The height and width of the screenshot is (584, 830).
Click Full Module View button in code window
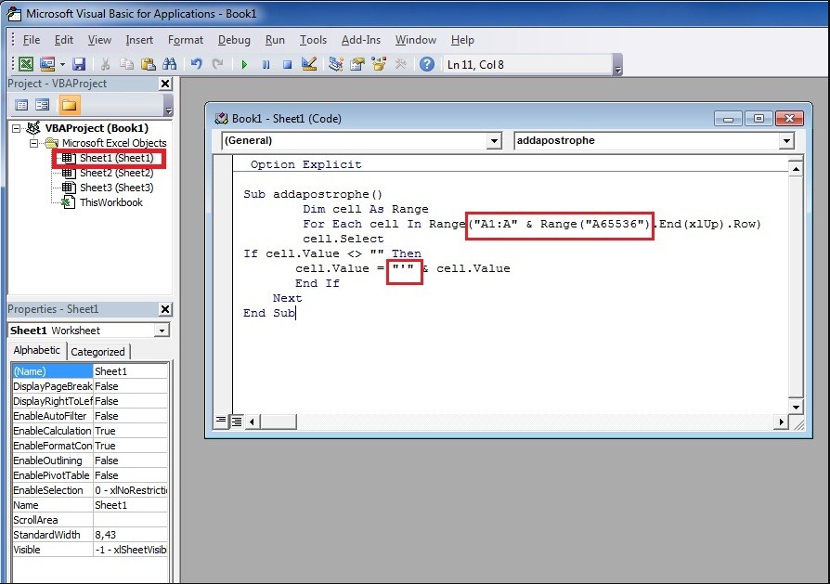(237, 422)
